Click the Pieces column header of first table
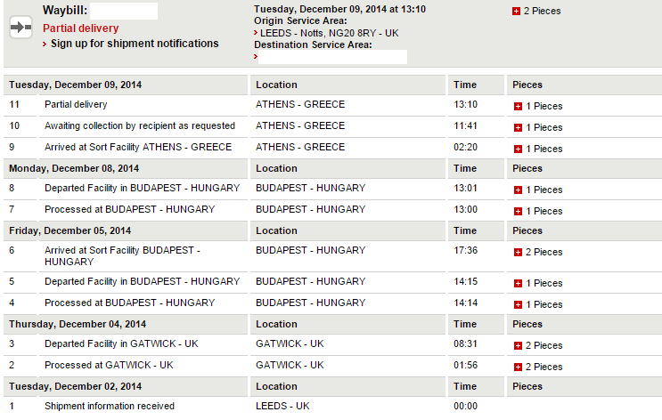 527,85
